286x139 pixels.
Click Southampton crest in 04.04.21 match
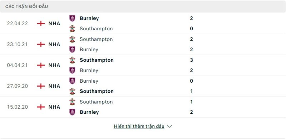coord(72,60)
